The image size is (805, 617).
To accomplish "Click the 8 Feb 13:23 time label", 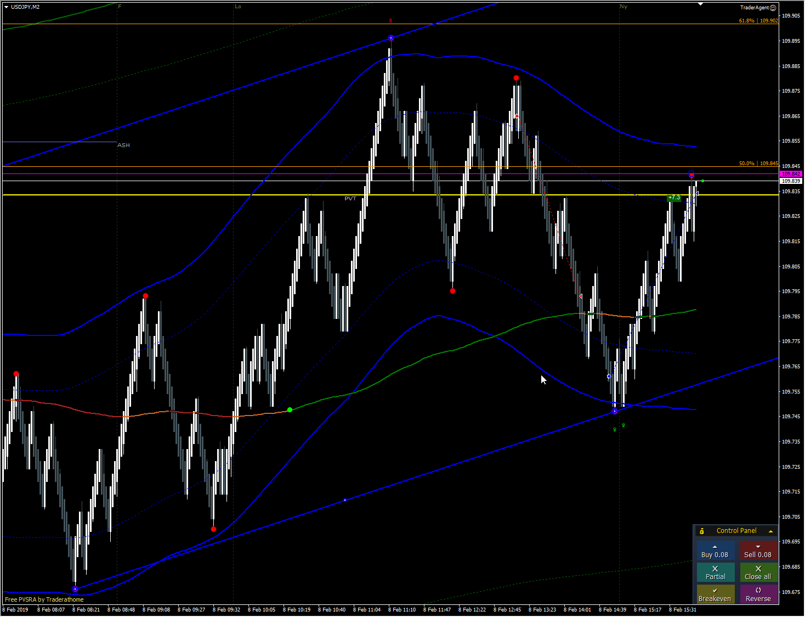I will pos(542,609).
